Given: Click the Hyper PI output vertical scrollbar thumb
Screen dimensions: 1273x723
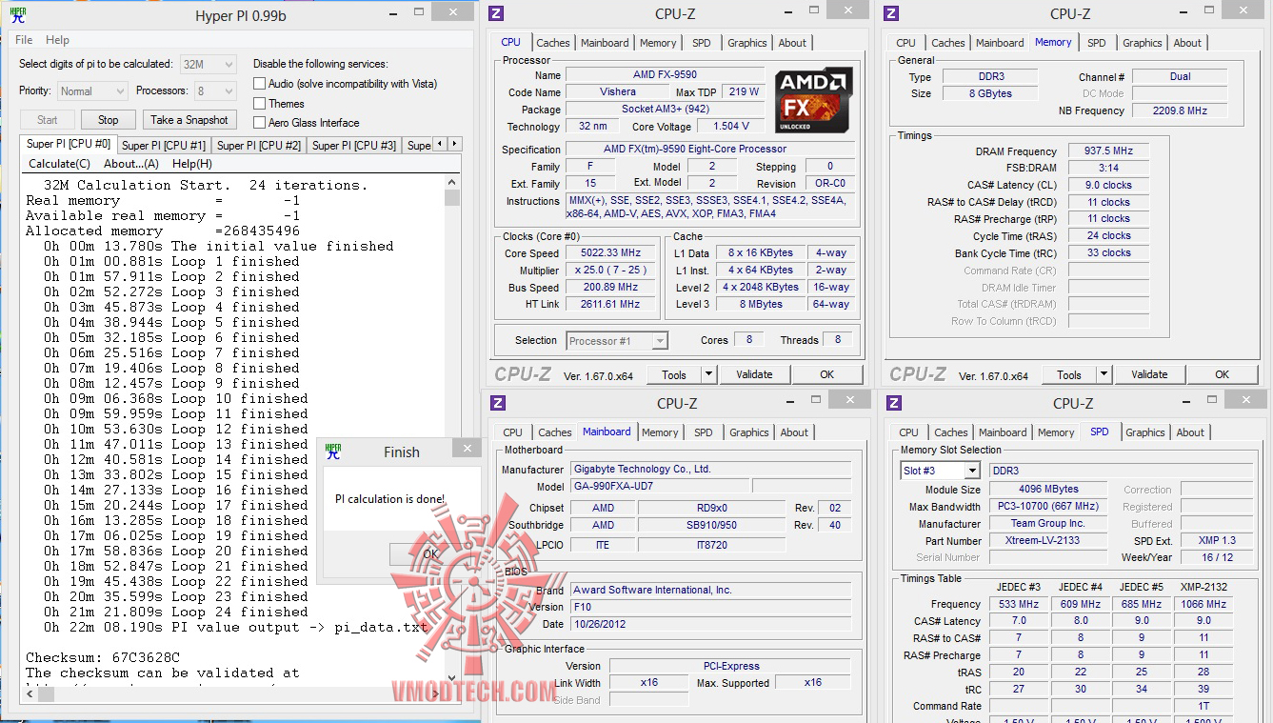Looking at the screenshot, I should pyautogui.click(x=452, y=197).
